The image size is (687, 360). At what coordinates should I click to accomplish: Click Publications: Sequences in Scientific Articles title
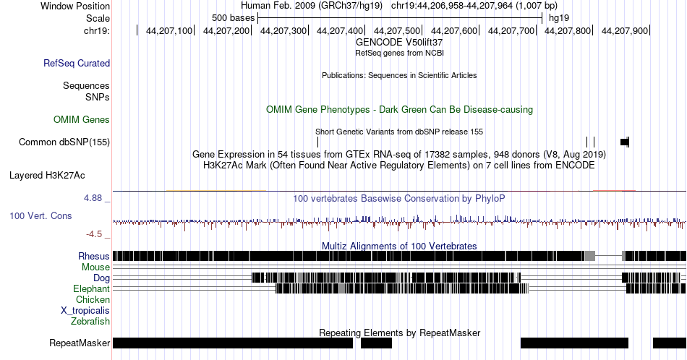tap(399, 75)
